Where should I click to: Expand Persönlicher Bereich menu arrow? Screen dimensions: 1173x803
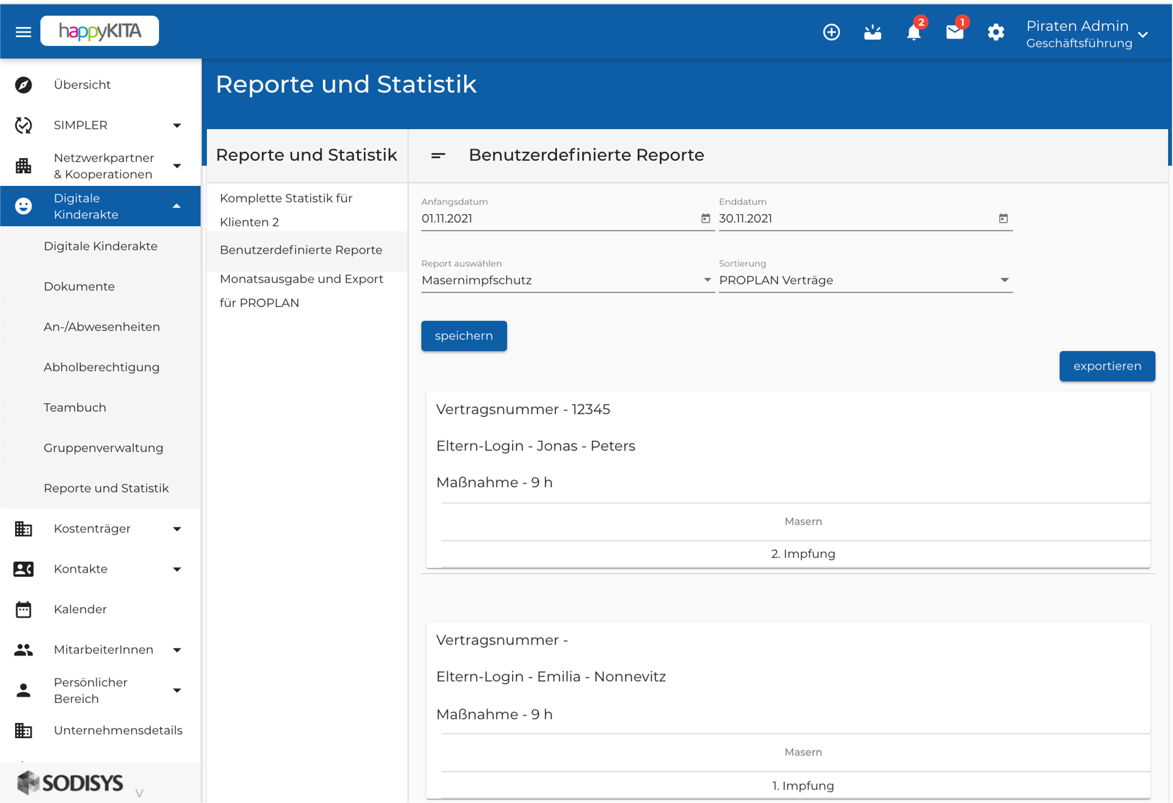click(177, 690)
